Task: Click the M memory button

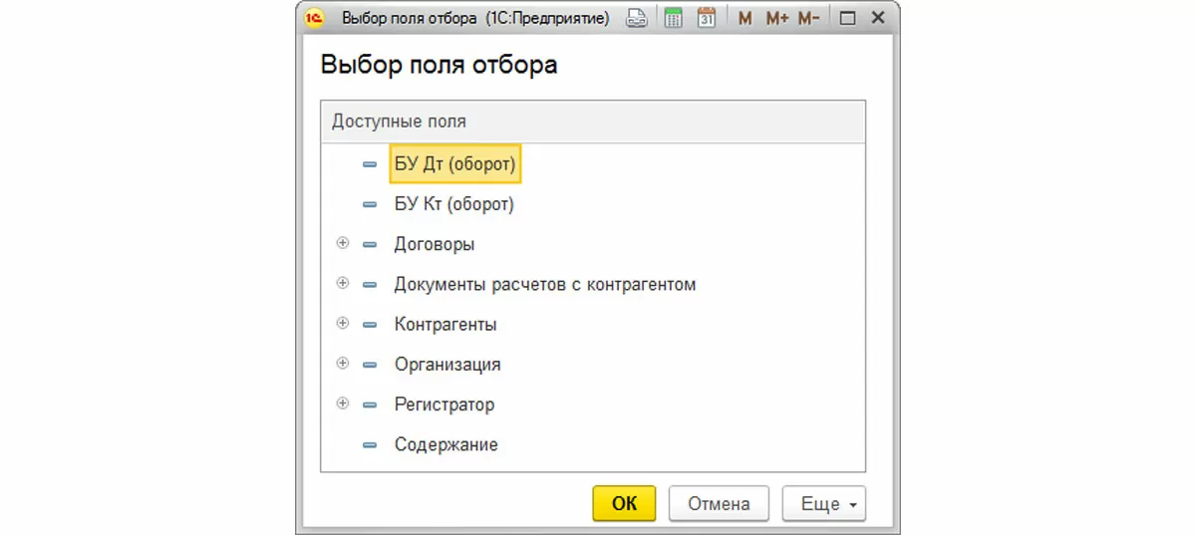Action: click(x=746, y=18)
